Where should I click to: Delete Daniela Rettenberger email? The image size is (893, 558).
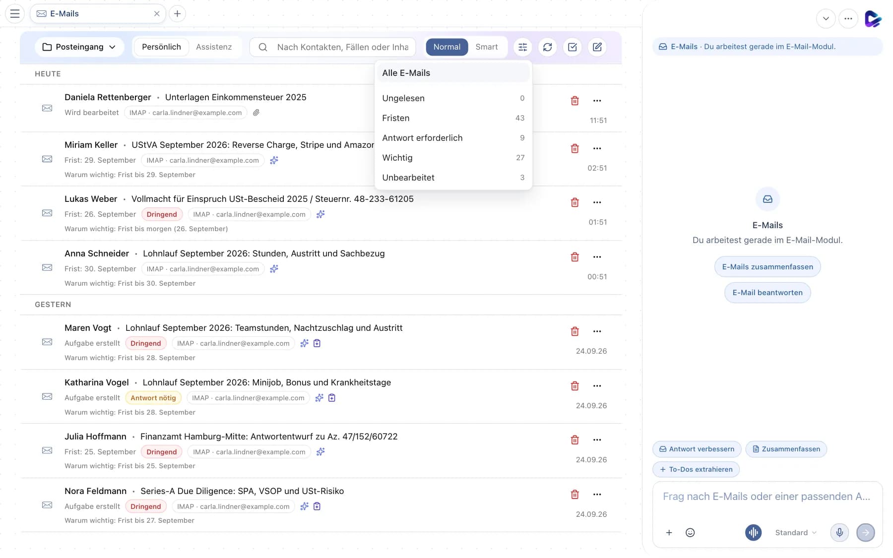coord(575,101)
